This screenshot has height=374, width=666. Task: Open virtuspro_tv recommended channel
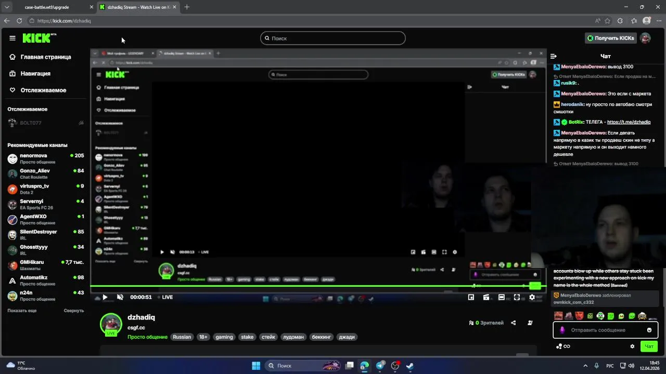(x=45, y=189)
